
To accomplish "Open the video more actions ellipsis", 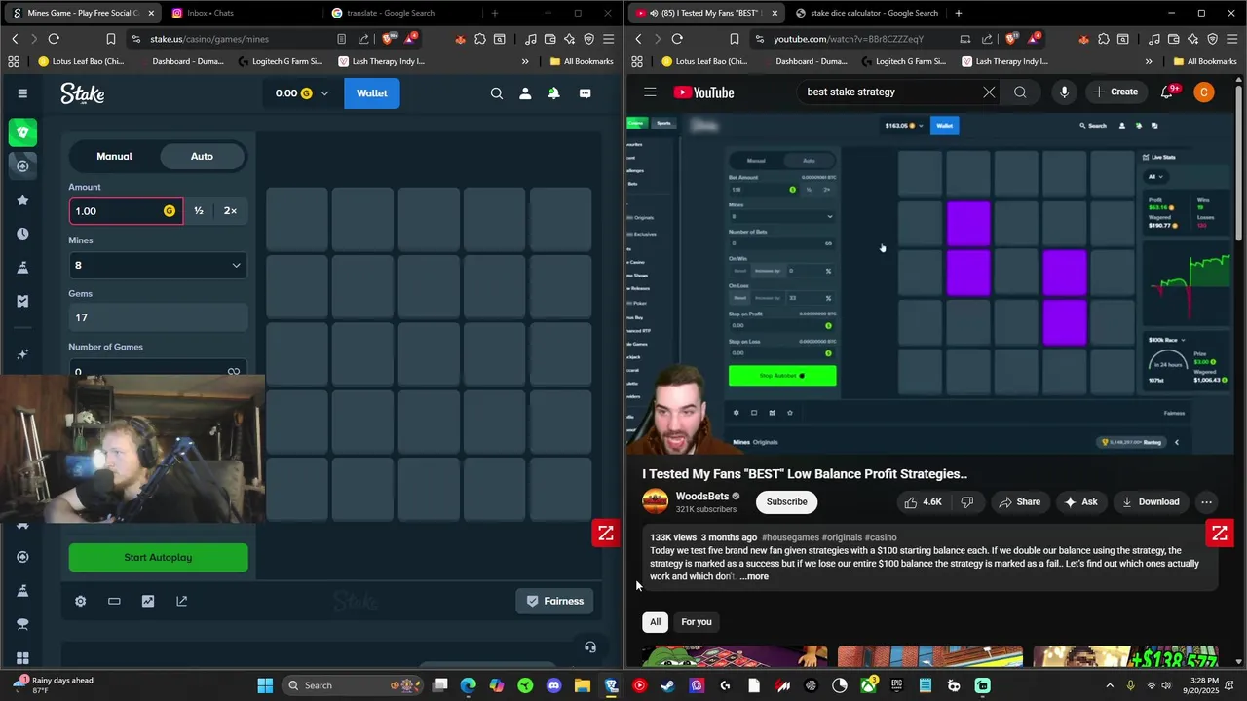I will (1206, 502).
